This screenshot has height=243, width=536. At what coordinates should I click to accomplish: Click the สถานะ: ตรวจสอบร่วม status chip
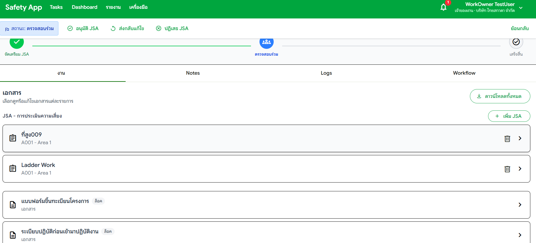click(x=29, y=28)
